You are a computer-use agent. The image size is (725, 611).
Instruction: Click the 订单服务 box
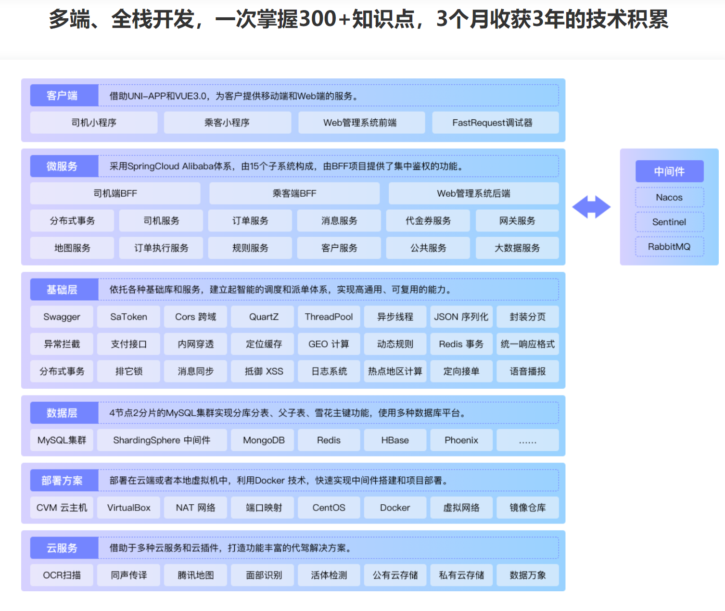[250, 220]
